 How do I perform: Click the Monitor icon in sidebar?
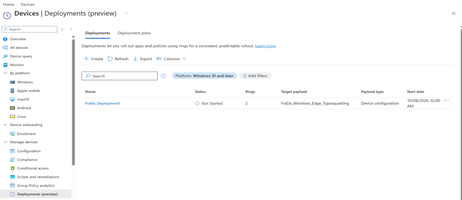tap(5, 65)
